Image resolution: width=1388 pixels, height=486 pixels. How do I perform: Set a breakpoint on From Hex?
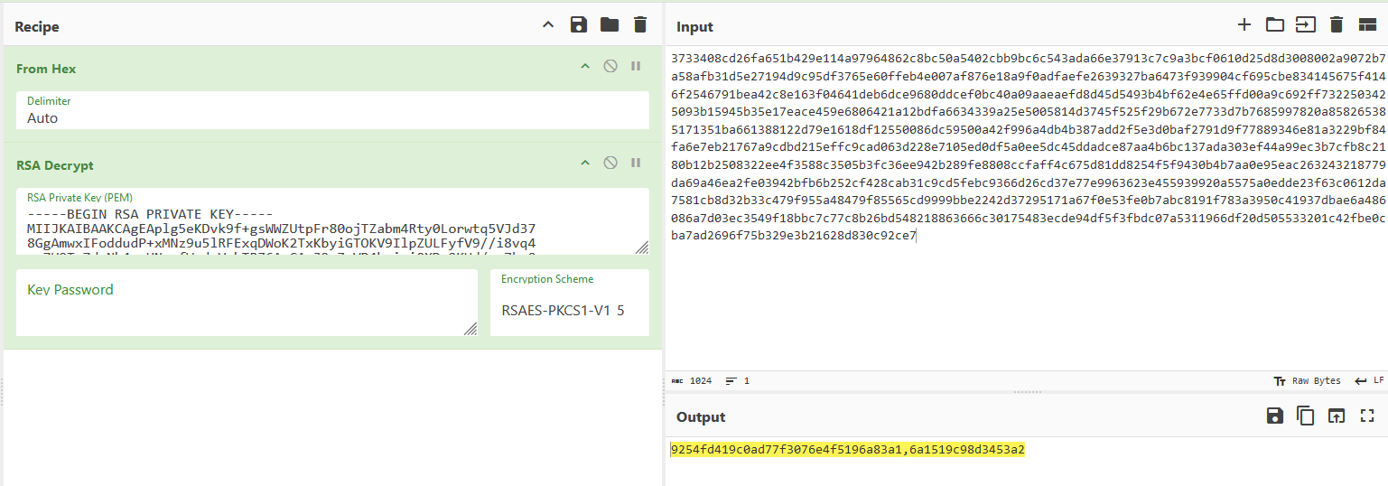pos(636,66)
